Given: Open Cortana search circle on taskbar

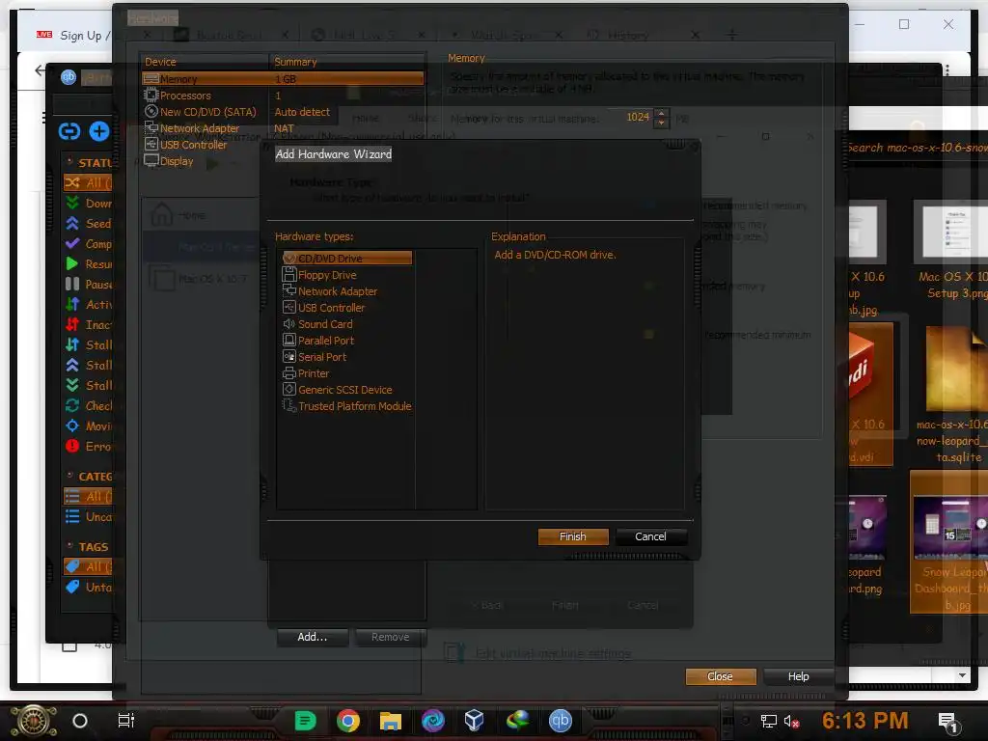Looking at the screenshot, I should point(80,721).
